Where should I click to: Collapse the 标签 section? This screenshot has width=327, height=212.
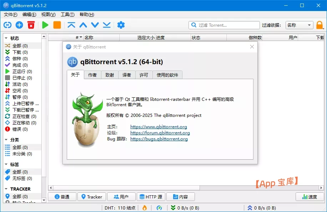tap(6, 164)
